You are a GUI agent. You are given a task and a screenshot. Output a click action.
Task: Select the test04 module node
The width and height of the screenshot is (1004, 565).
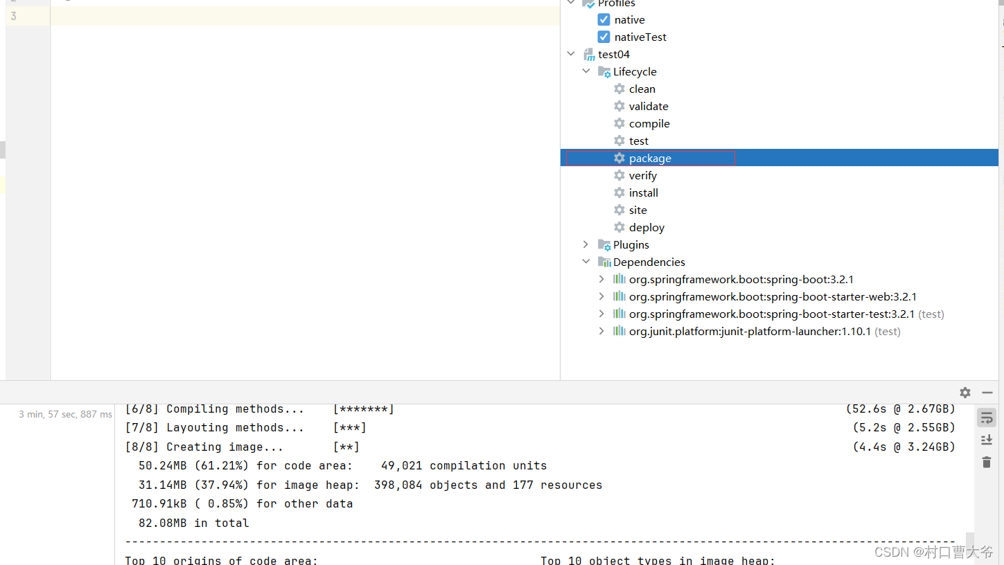[615, 54]
